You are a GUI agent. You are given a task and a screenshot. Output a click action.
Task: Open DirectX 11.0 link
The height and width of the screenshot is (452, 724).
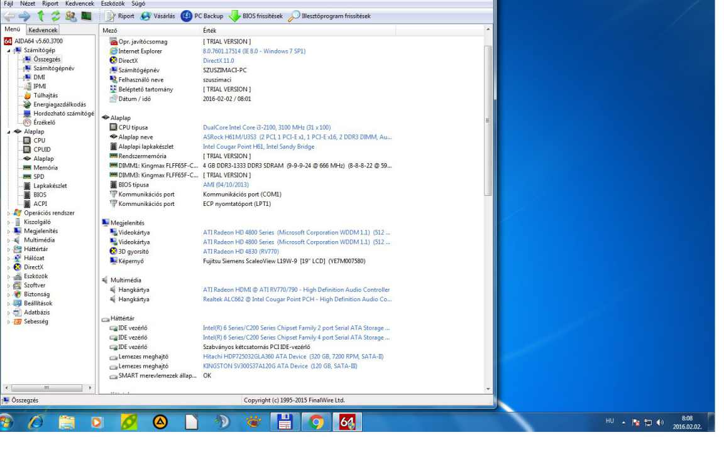[219, 61]
